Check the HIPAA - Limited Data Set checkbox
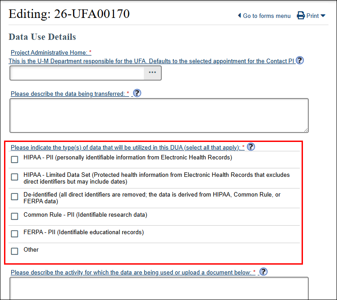 click(15, 177)
